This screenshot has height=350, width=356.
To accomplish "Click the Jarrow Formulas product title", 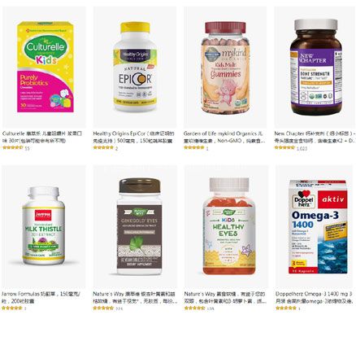I will (41, 297).
